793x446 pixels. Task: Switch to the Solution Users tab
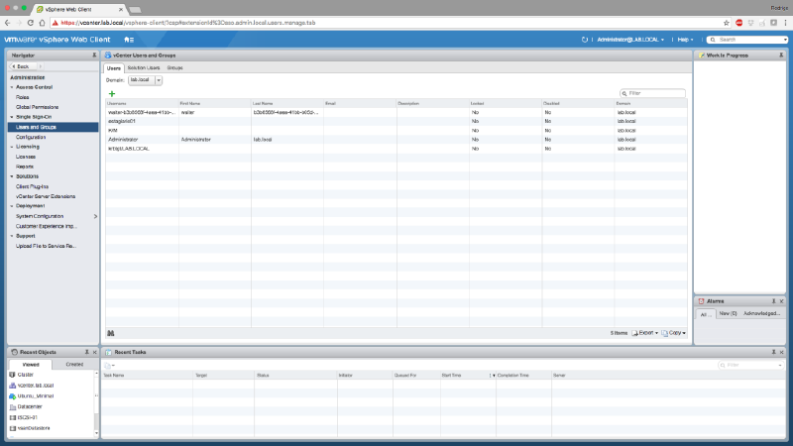click(x=144, y=67)
